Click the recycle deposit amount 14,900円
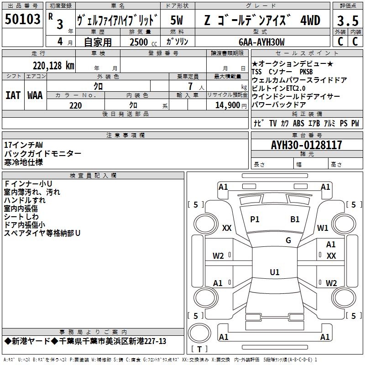Image resolution: width=365 pixels, height=365 pixels. (x=227, y=105)
